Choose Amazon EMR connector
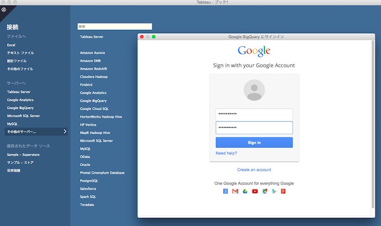The image size is (381, 226). pyautogui.click(x=90, y=61)
